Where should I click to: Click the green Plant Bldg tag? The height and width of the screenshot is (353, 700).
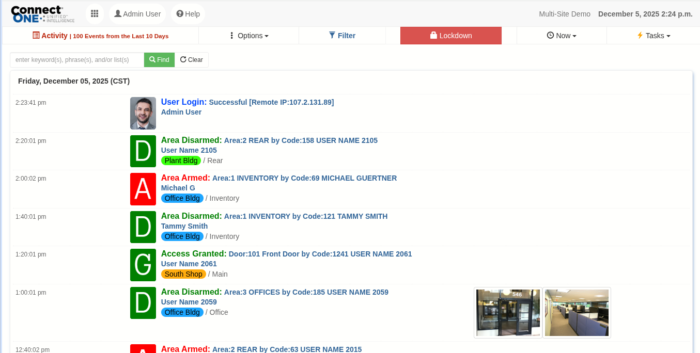[x=181, y=161]
